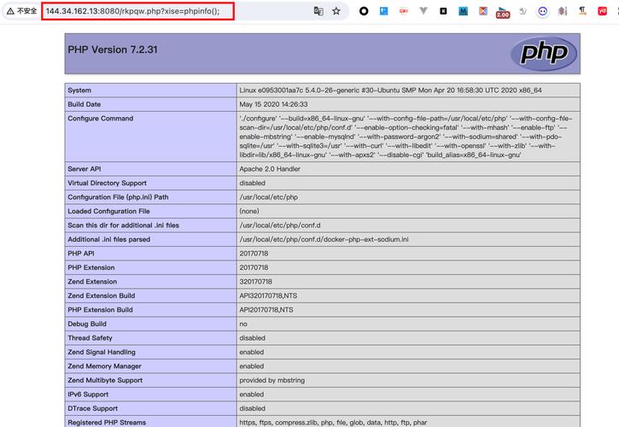Open the blue M extension icon
Viewport: 619px width, 427px height.
click(x=463, y=11)
